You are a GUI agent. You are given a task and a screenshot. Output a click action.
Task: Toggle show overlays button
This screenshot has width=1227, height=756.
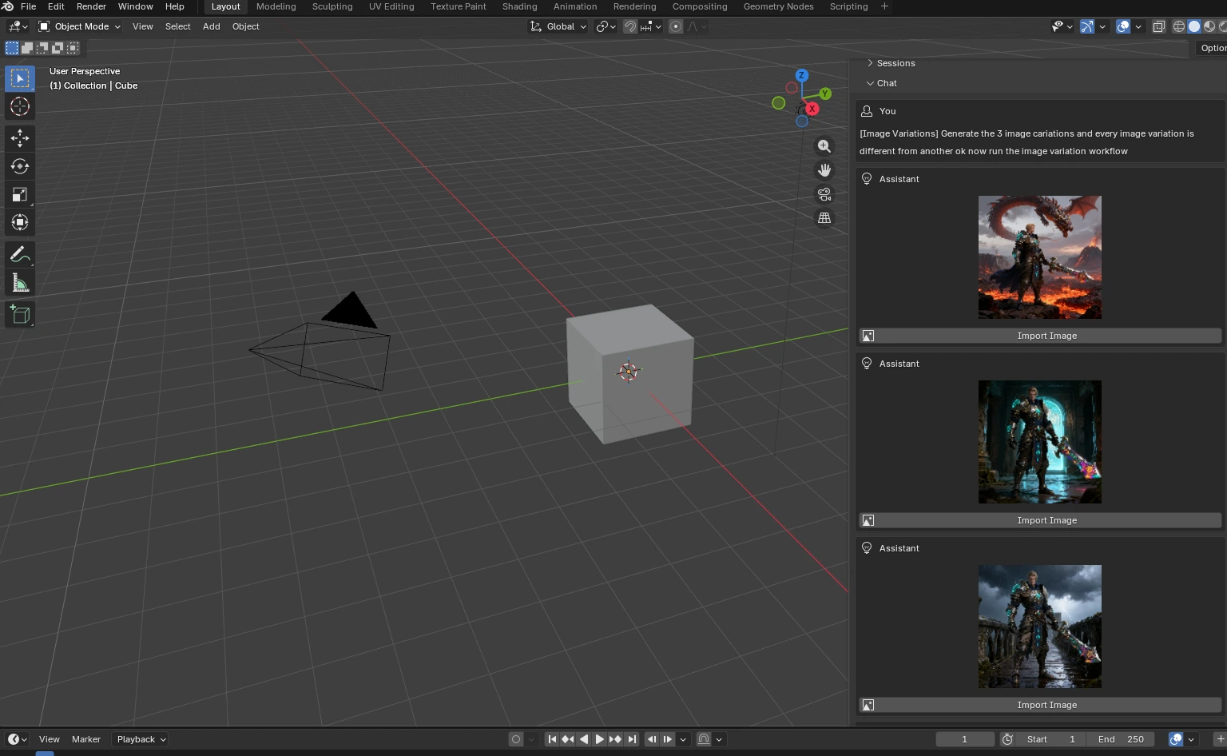pos(1123,26)
